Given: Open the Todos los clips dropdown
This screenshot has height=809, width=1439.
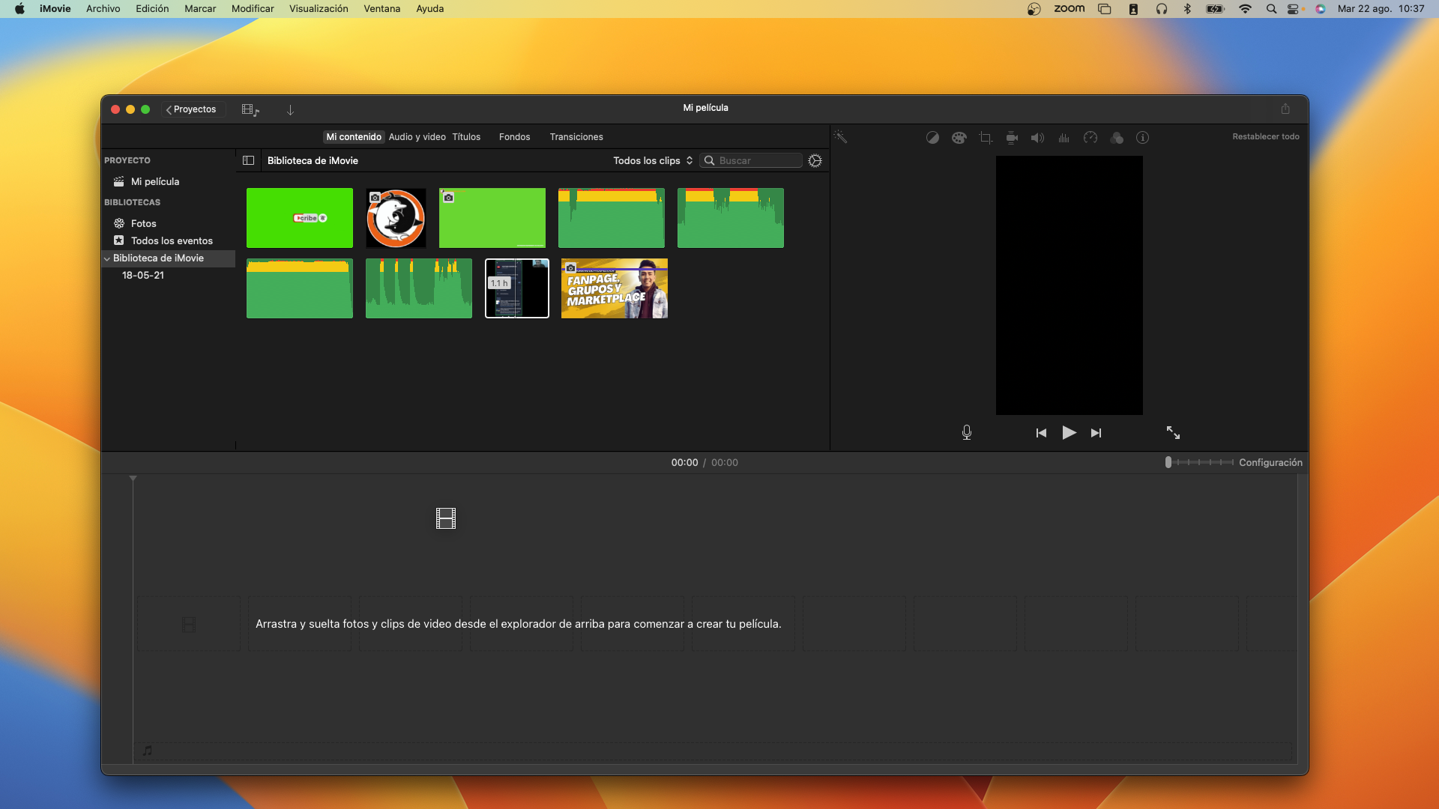Looking at the screenshot, I should tap(652, 160).
